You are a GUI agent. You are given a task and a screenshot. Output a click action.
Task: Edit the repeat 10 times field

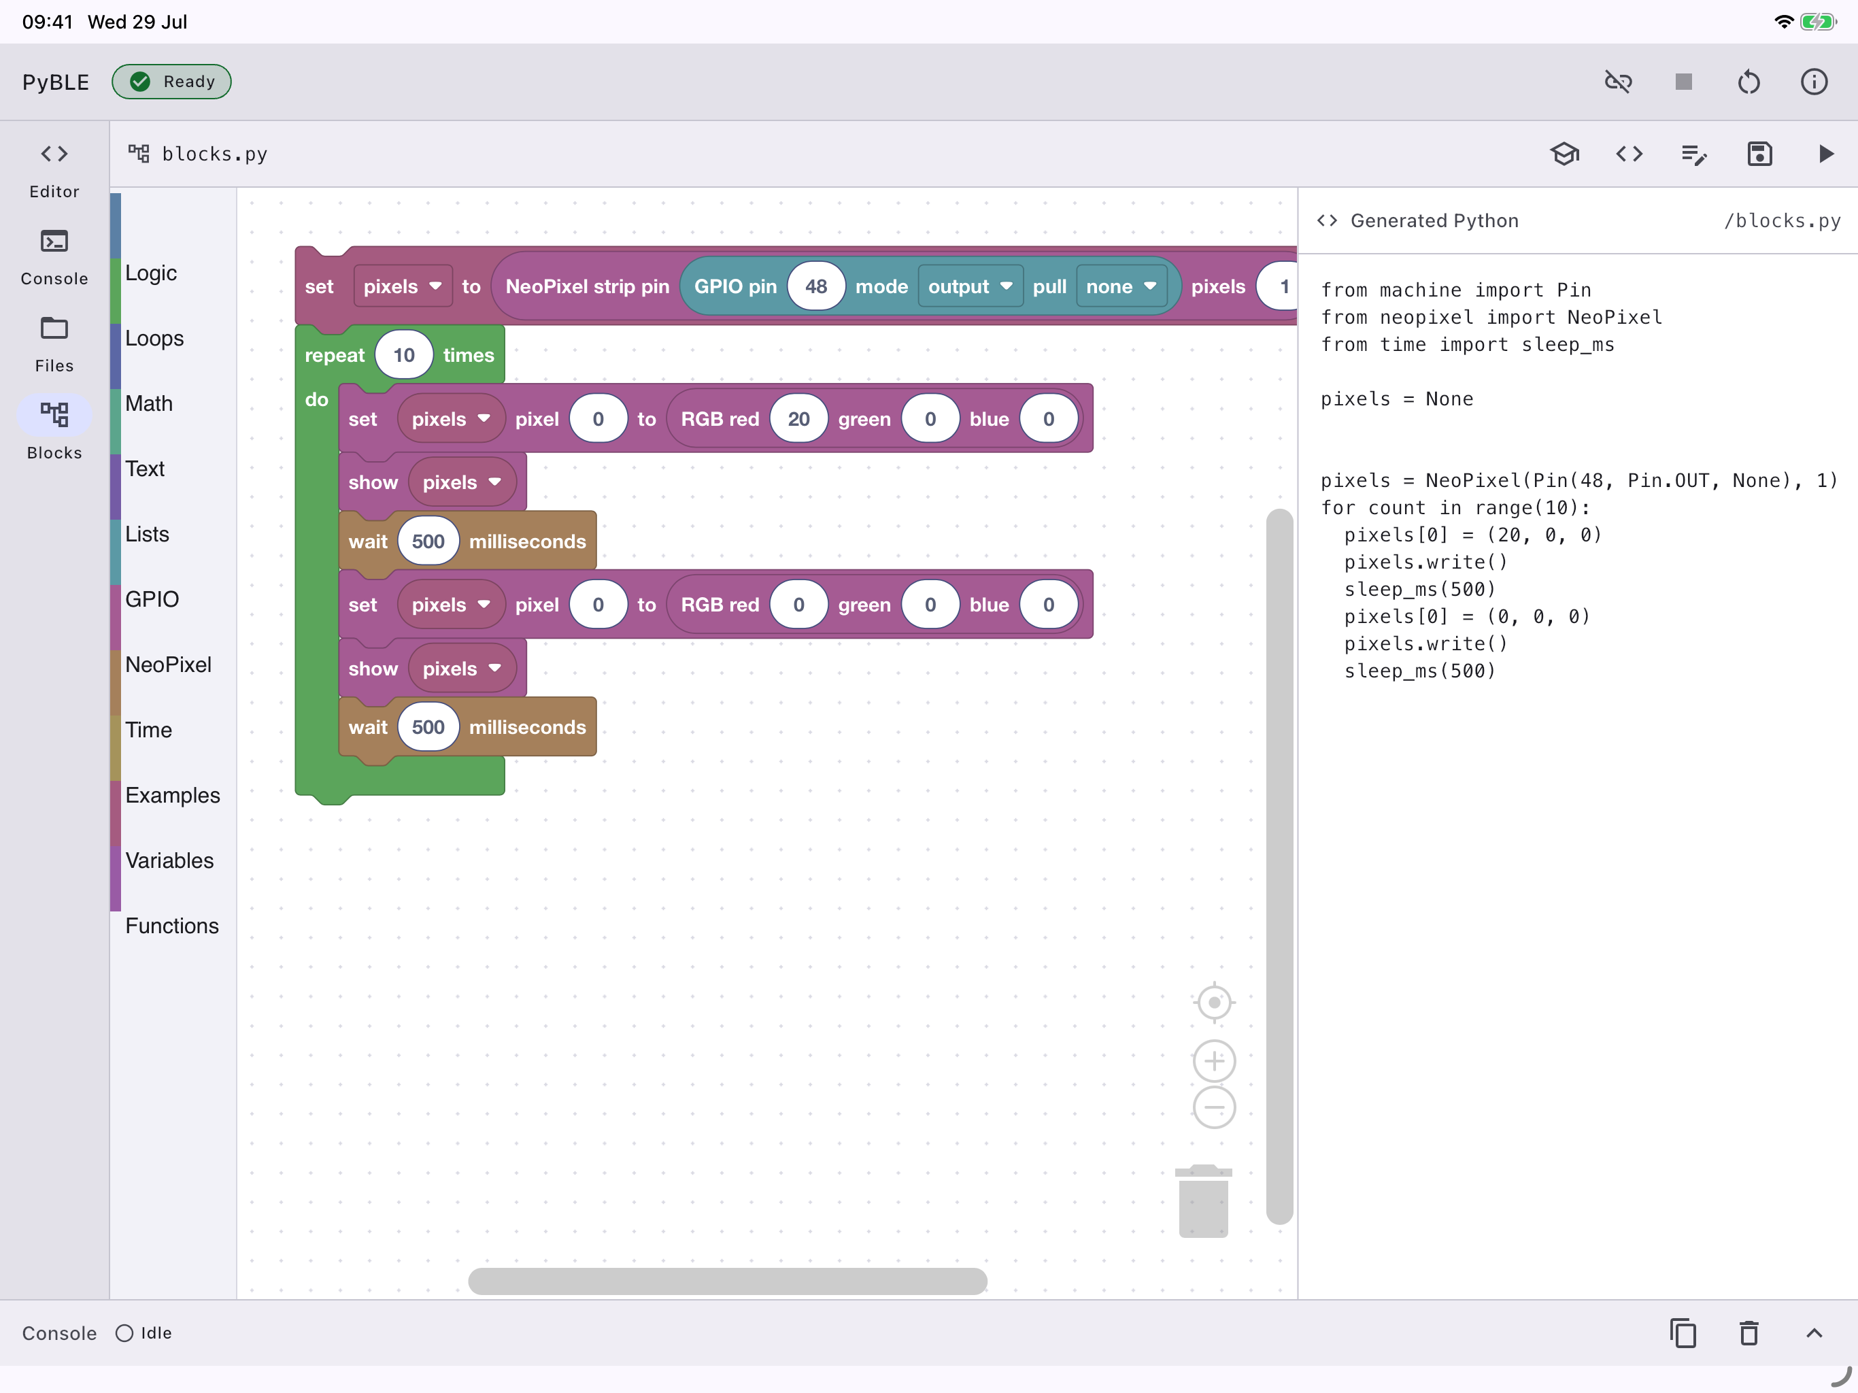pyautogui.click(x=404, y=355)
